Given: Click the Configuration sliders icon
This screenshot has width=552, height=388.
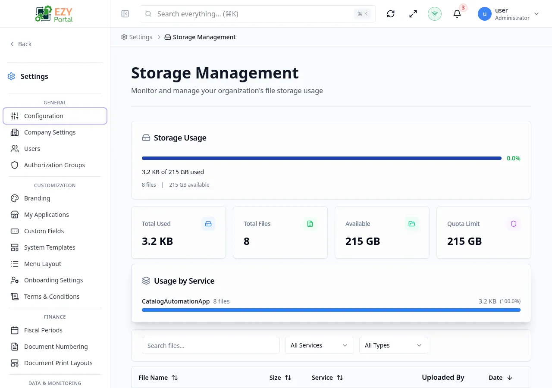Looking at the screenshot, I should coord(15,116).
